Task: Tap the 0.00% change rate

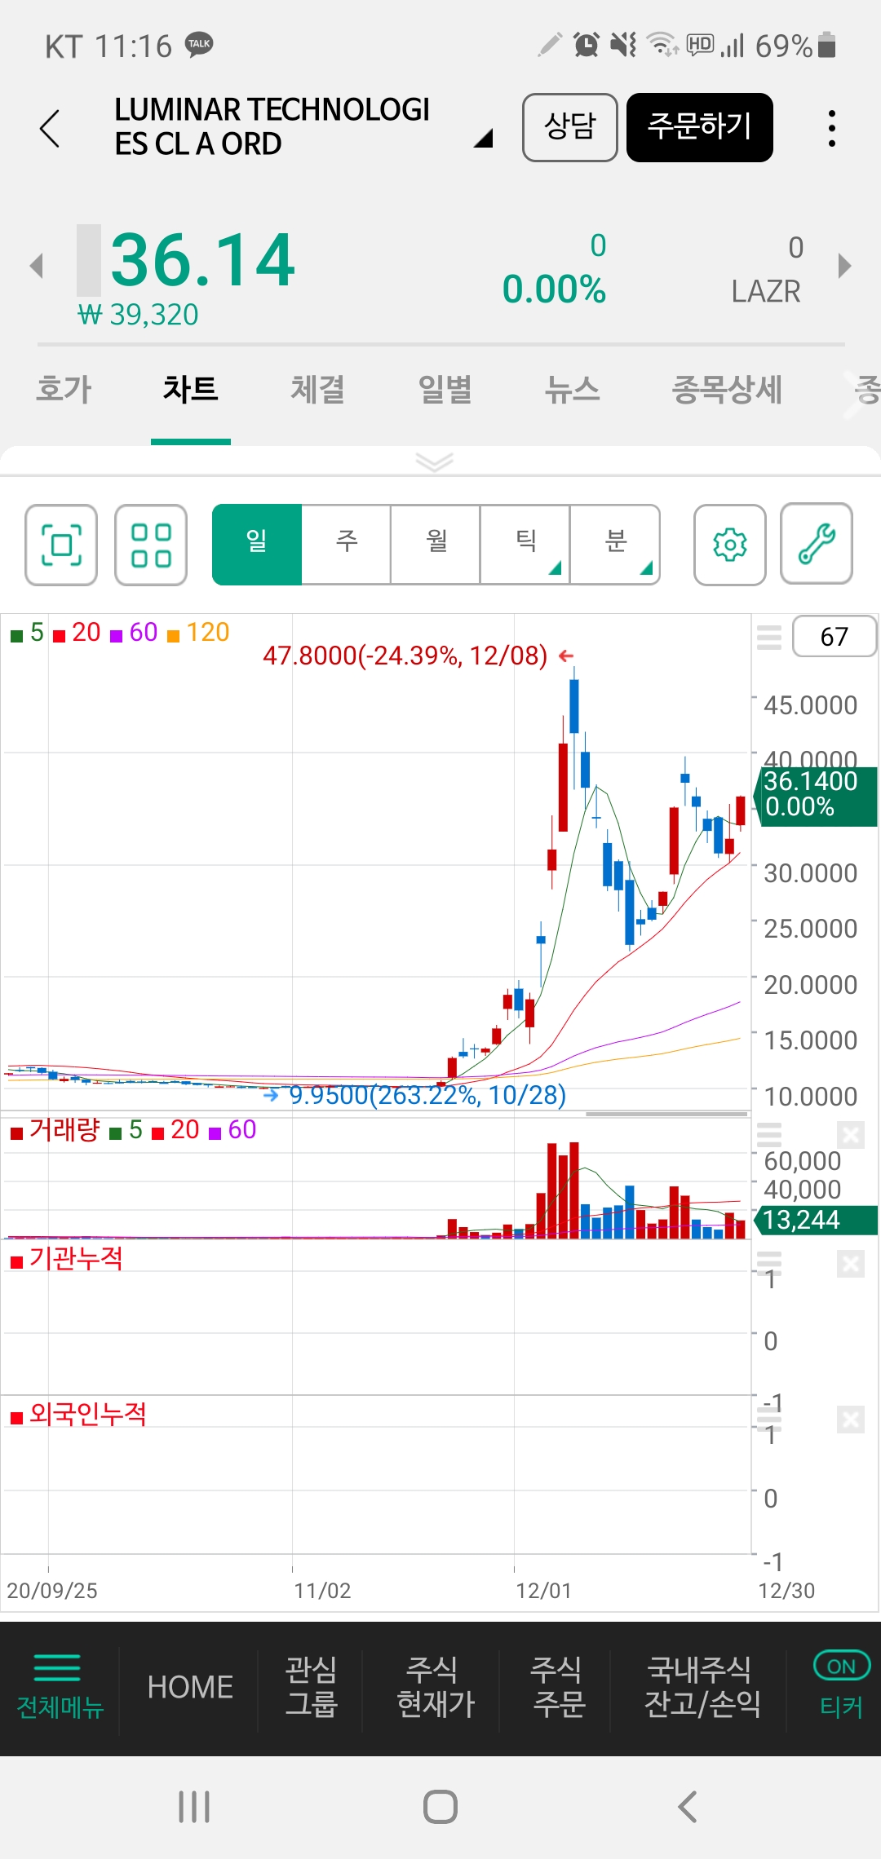Action: coord(554,289)
